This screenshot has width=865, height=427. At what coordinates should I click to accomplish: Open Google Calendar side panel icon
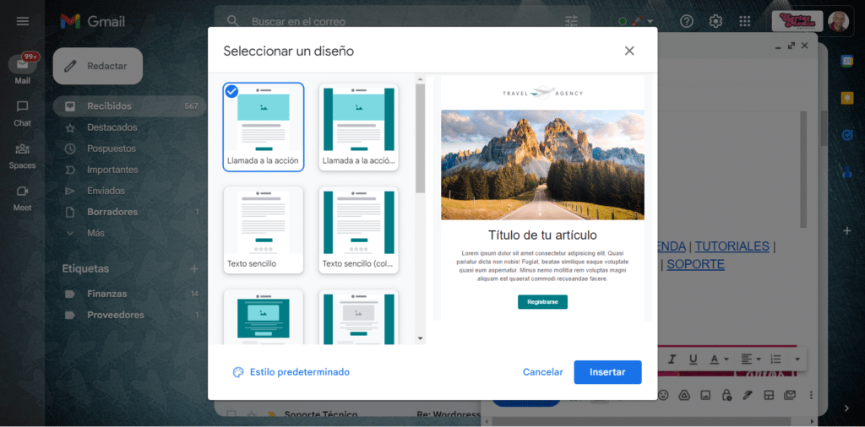pos(847,61)
